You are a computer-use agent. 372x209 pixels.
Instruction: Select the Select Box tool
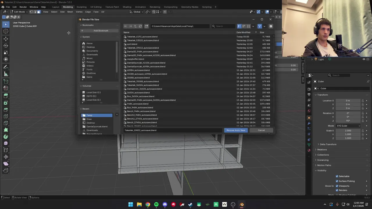[x=6, y=24]
